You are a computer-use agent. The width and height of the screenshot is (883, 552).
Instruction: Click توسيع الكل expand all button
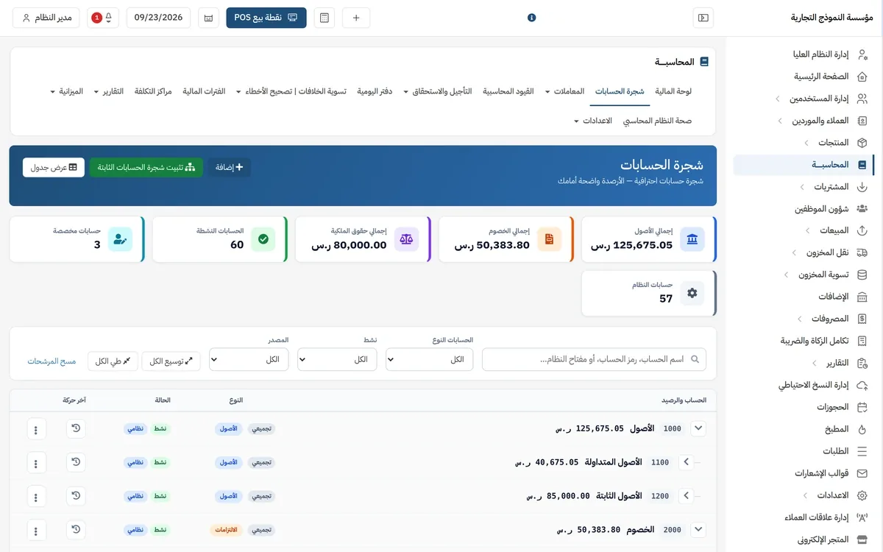(x=171, y=361)
